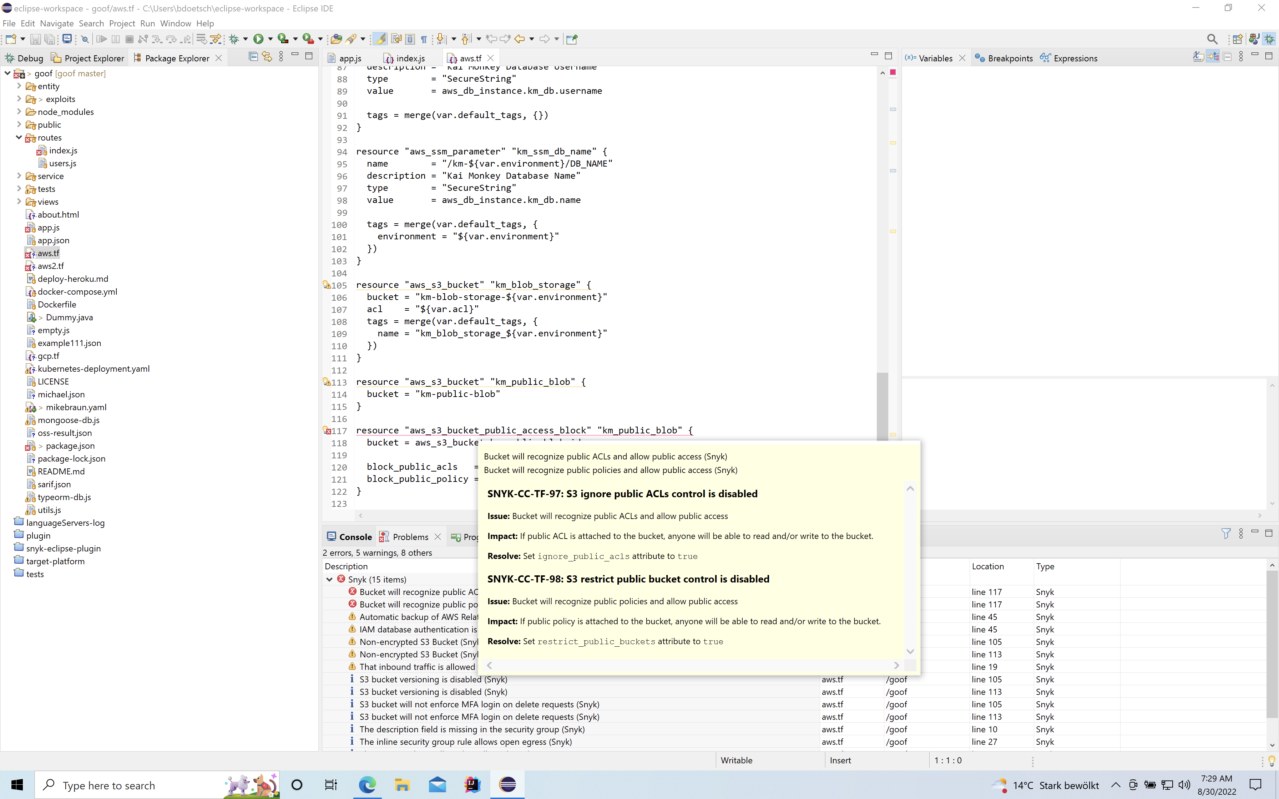
Task: Click the green Run button
Action: tap(258, 39)
